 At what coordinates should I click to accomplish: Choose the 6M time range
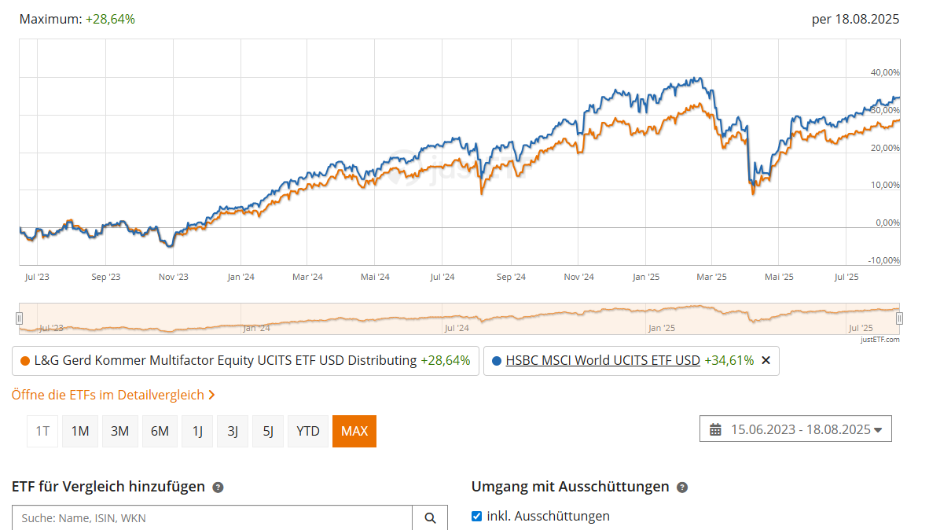coord(160,431)
